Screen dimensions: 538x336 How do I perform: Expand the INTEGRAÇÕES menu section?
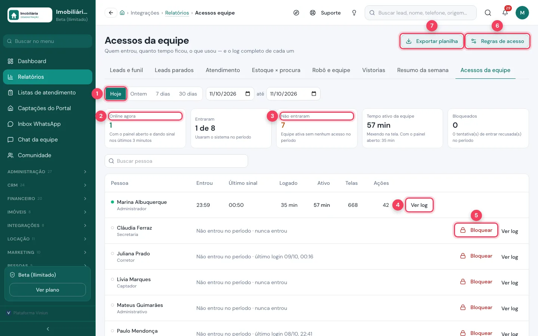(x=47, y=225)
